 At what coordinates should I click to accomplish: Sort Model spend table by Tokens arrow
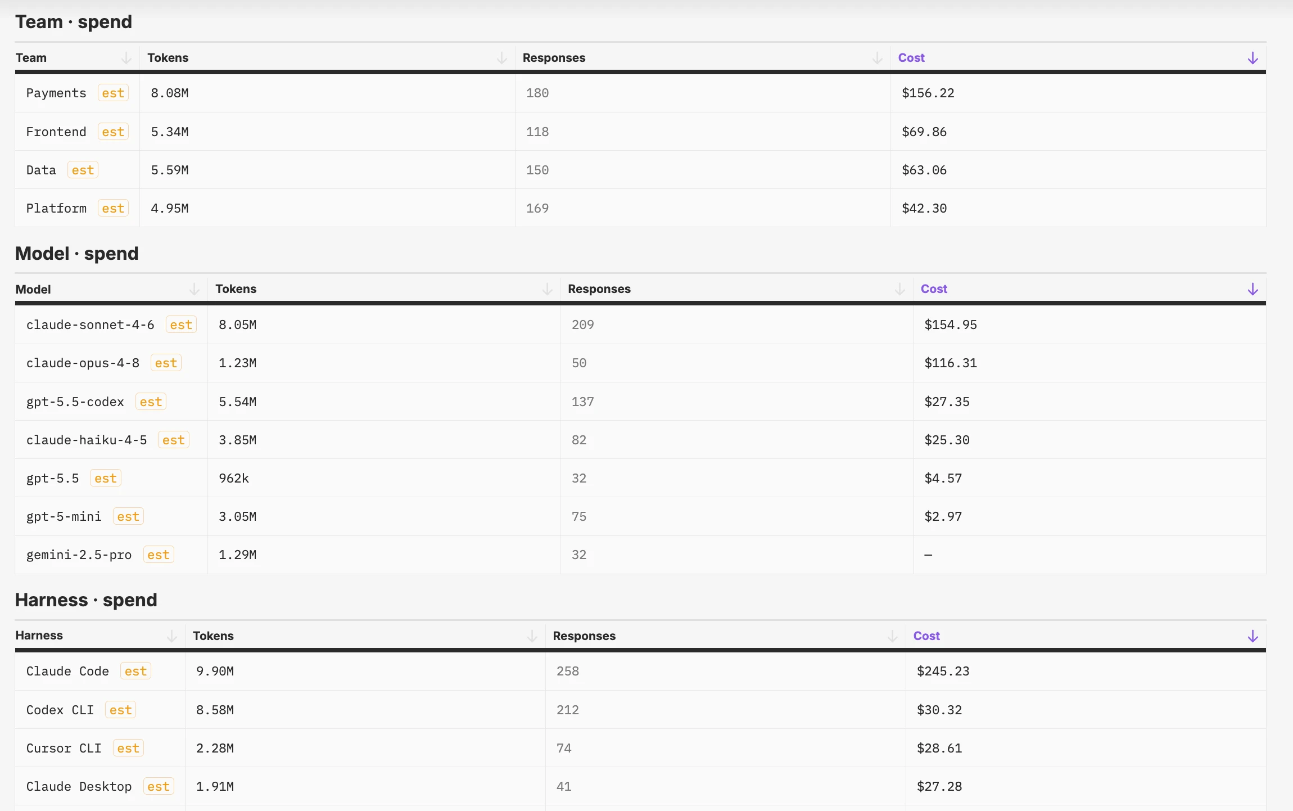pos(547,289)
